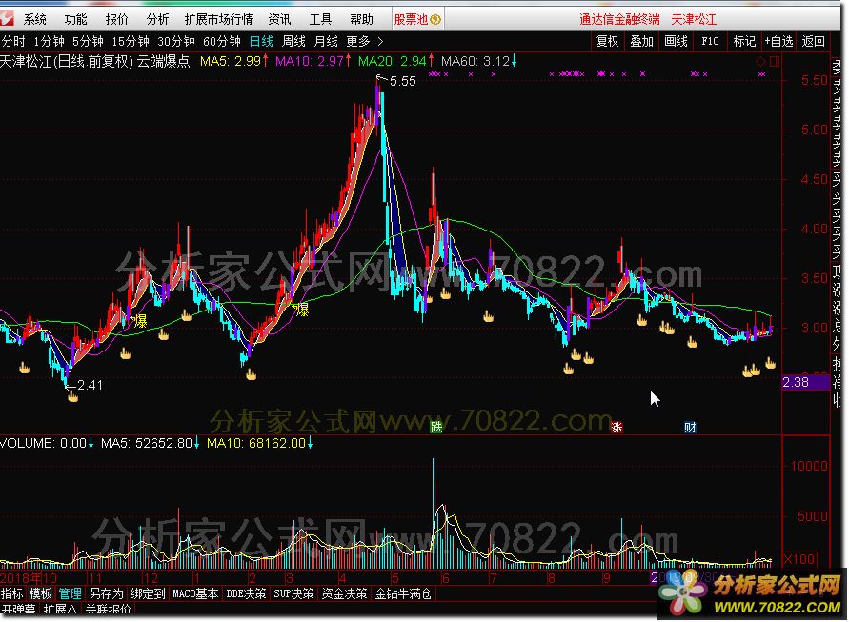Click the green 跌 info marker

[x=436, y=427]
